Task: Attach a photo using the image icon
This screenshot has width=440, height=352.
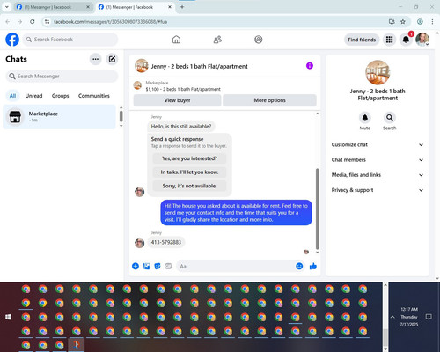Action: pos(146,266)
